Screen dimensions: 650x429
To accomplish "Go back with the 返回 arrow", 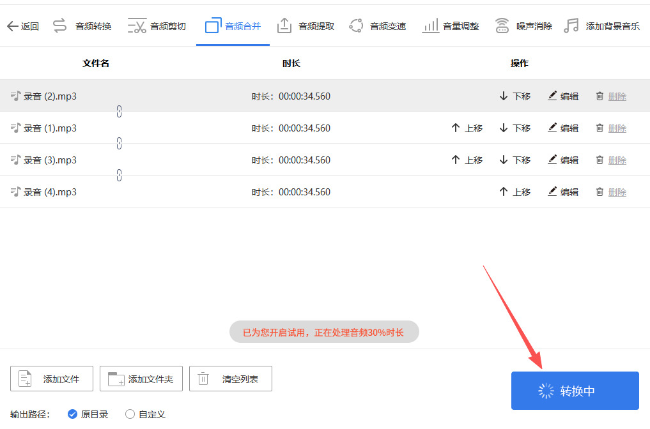I will [23, 26].
